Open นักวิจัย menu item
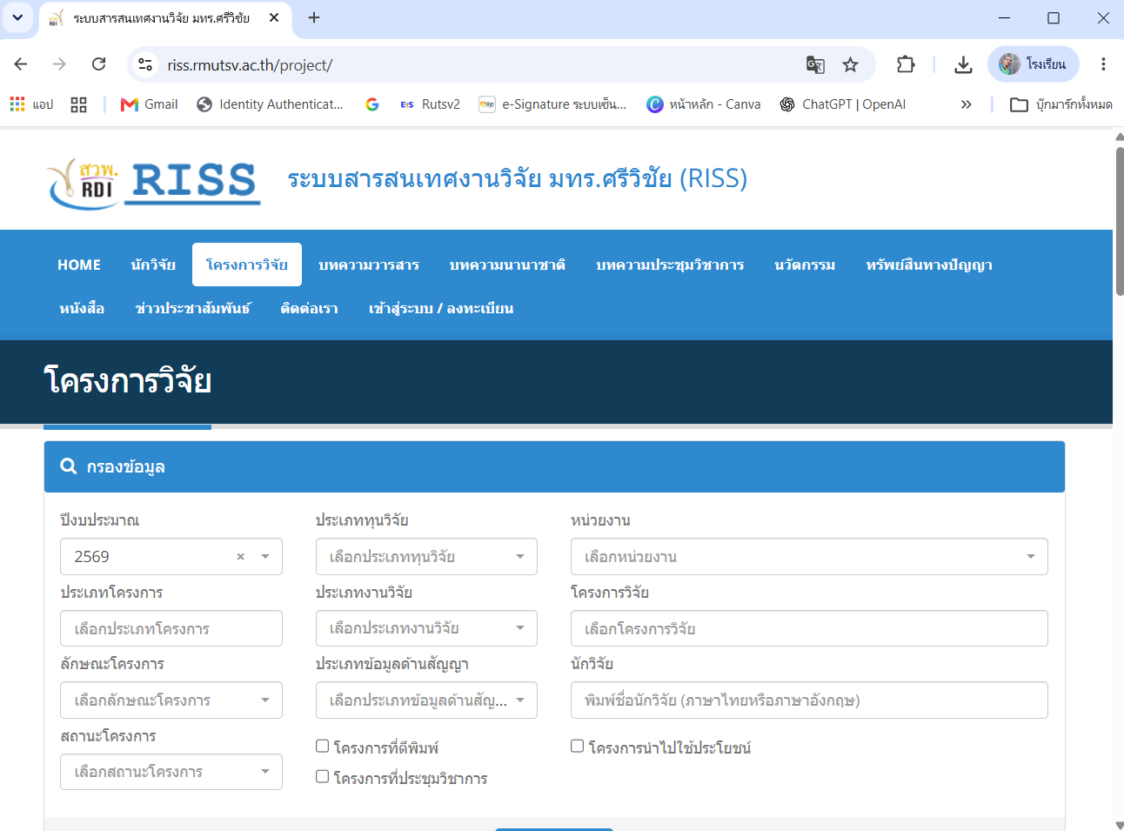This screenshot has height=831, width=1124. 153,265
